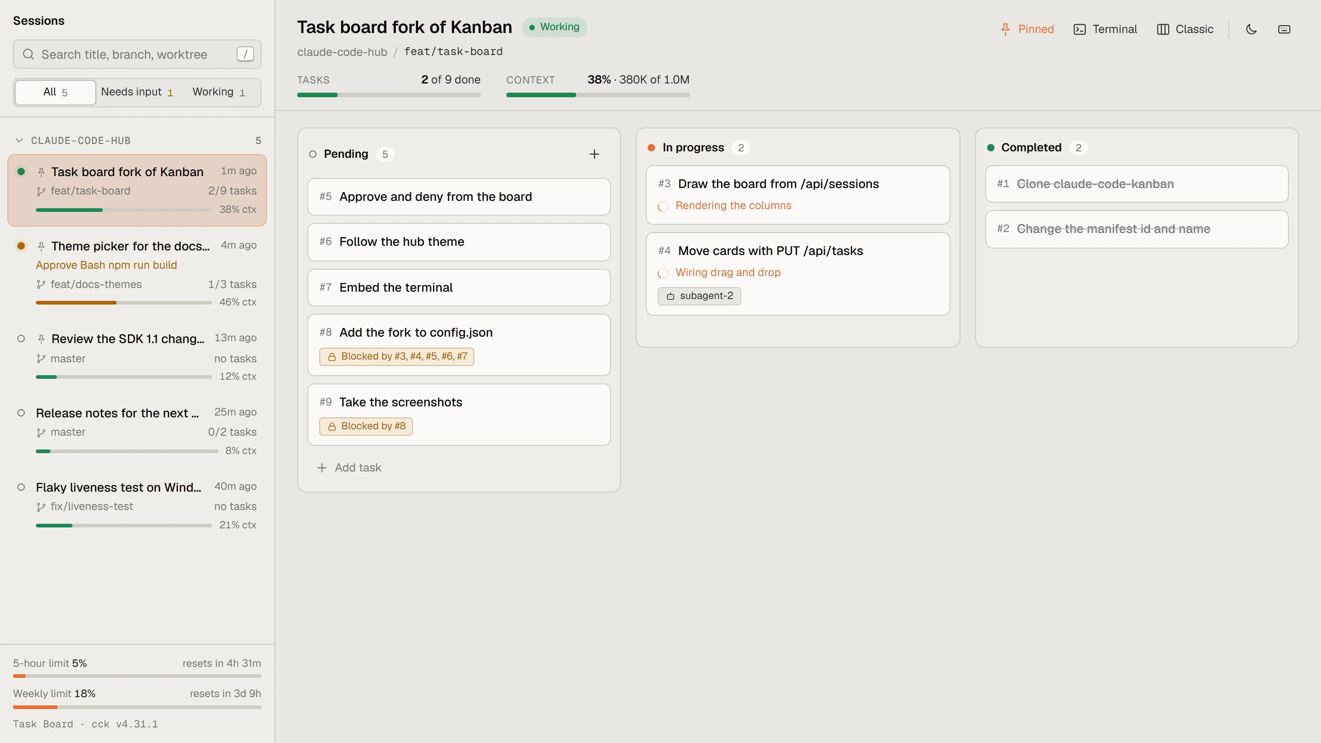Open the Terminal view

pos(1105,29)
